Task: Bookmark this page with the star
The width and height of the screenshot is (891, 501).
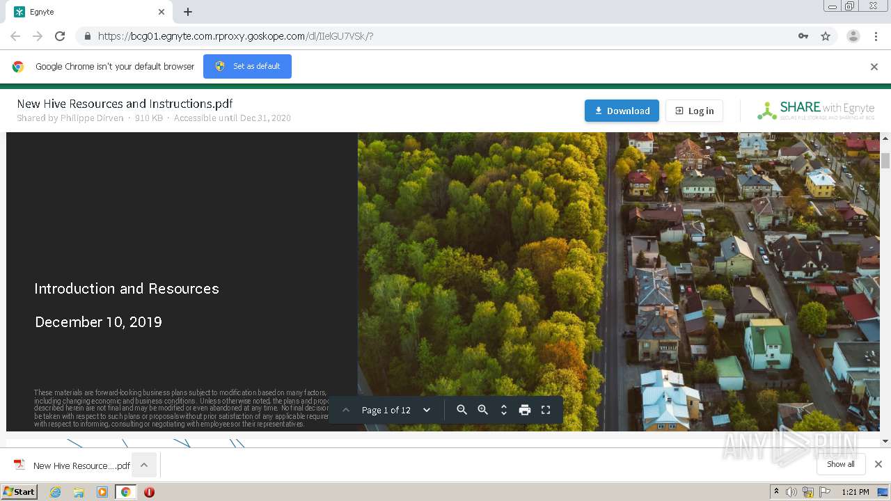Action: (x=826, y=36)
